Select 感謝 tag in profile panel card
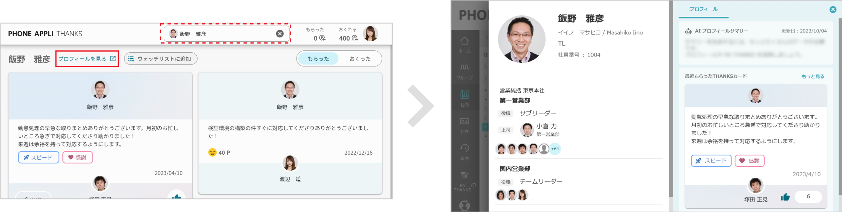The width and height of the screenshot is (842, 212). 750,161
